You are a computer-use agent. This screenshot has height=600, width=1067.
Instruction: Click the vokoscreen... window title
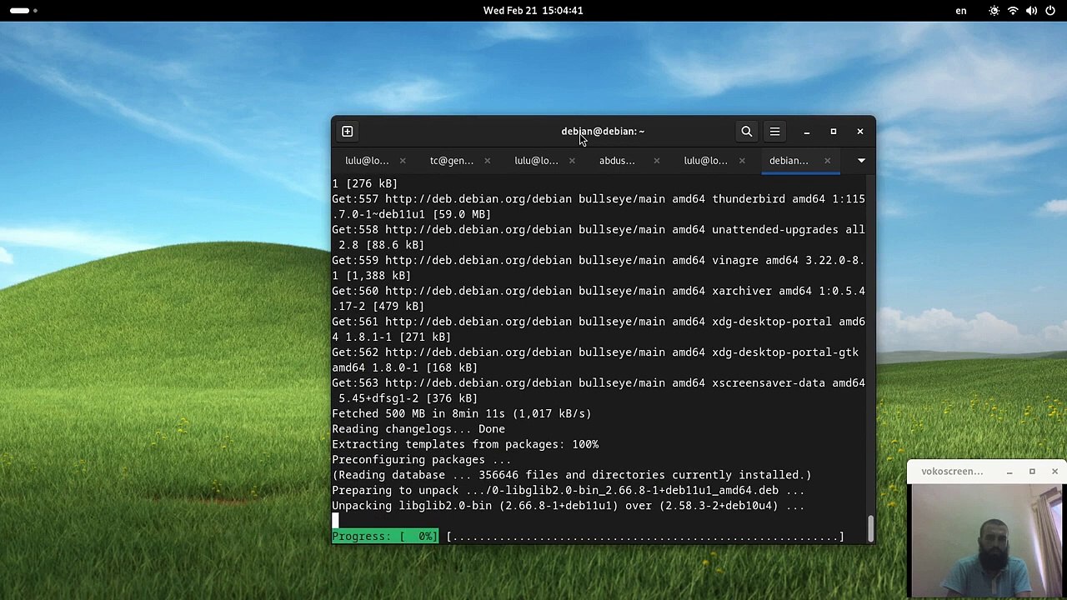point(952,472)
